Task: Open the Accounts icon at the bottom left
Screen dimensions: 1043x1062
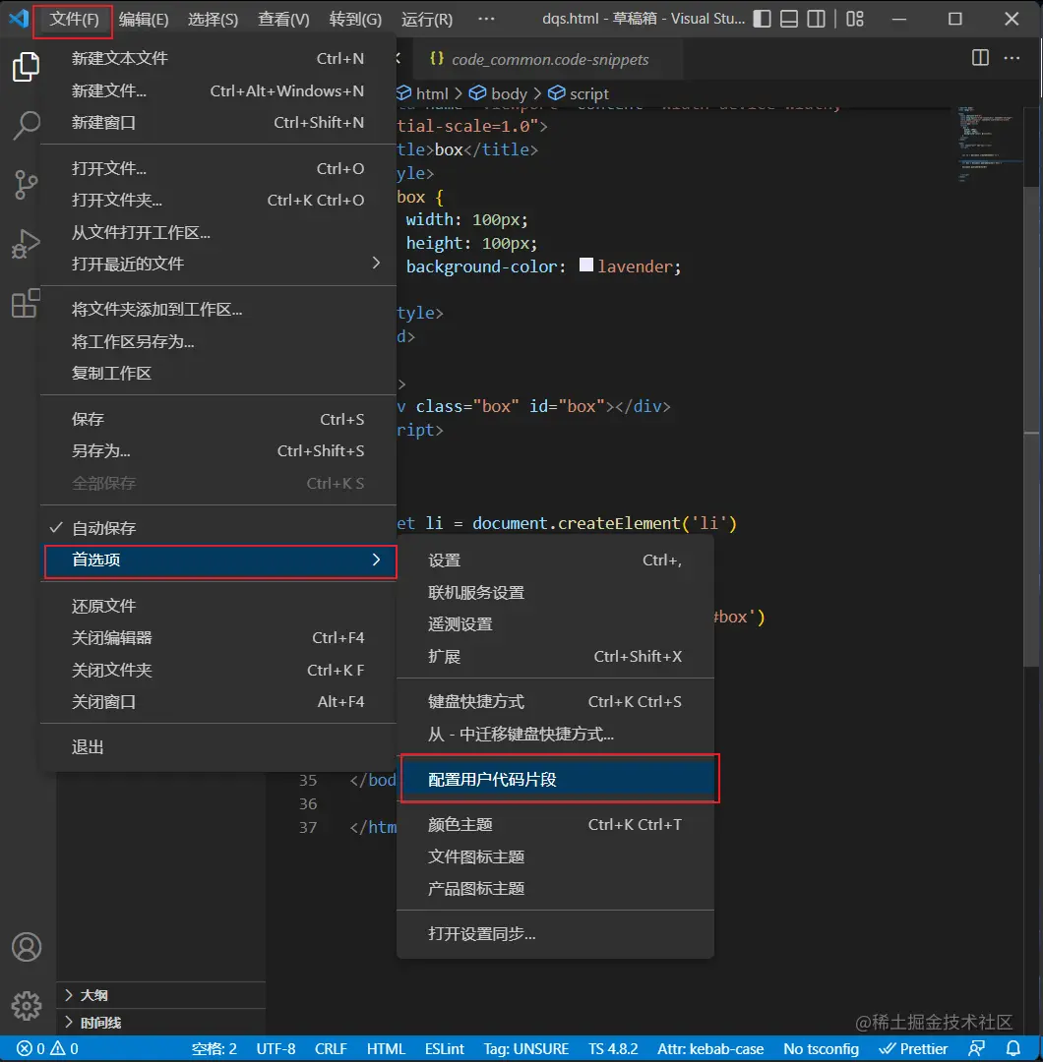Action: click(27, 947)
